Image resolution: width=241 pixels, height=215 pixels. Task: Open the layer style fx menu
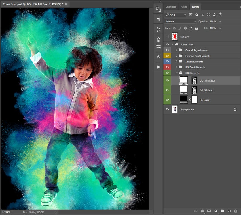click(202, 211)
